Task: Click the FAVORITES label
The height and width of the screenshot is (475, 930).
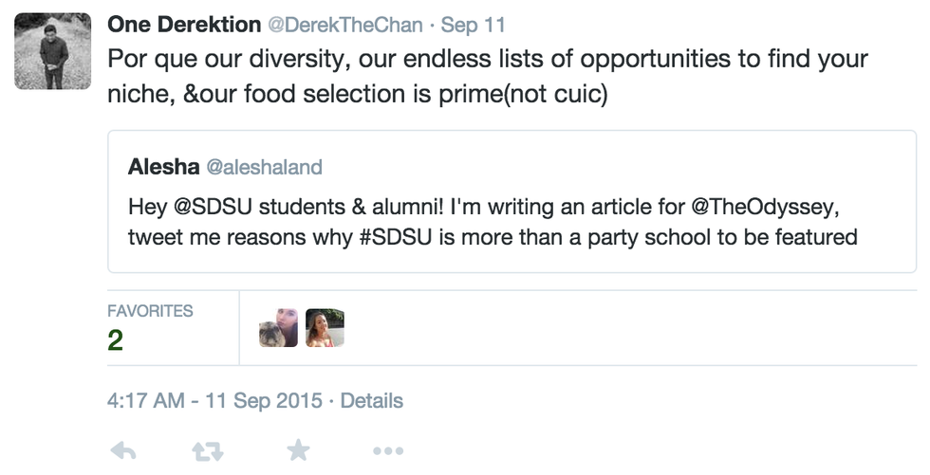Action: point(150,311)
